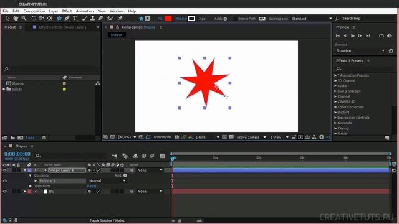The height and width of the screenshot is (224, 399).
Task: Click the Toggle Switches / Modes button
Action: click(x=107, y=220)
